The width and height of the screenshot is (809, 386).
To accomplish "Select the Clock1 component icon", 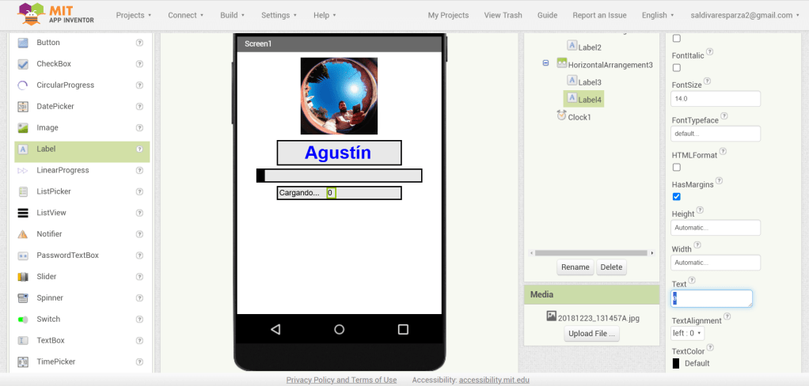I will [562, 116].
